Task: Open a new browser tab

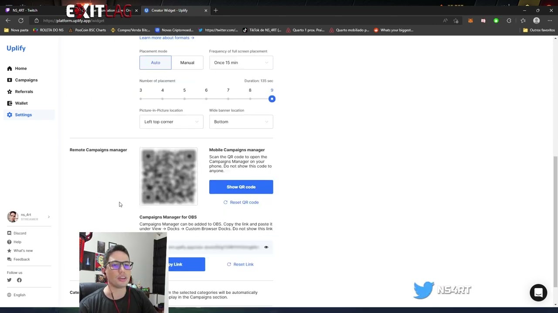Action: [x=216, y=10]
